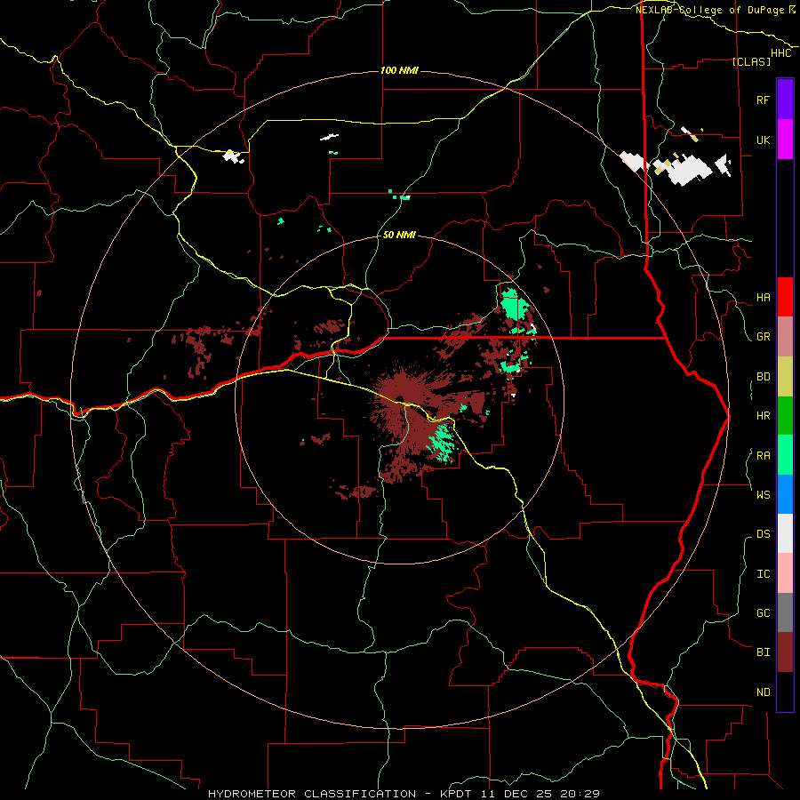Click the RA legend label

pos(763,455)
